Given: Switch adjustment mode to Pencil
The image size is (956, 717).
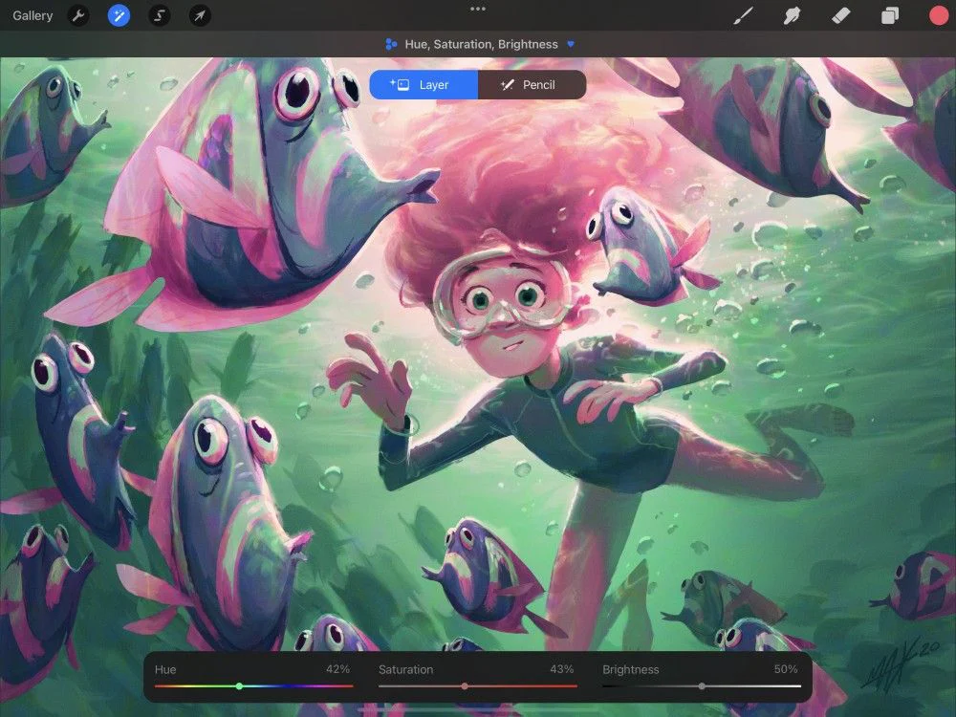Looking at the screenshot, I should pos(532,85).
